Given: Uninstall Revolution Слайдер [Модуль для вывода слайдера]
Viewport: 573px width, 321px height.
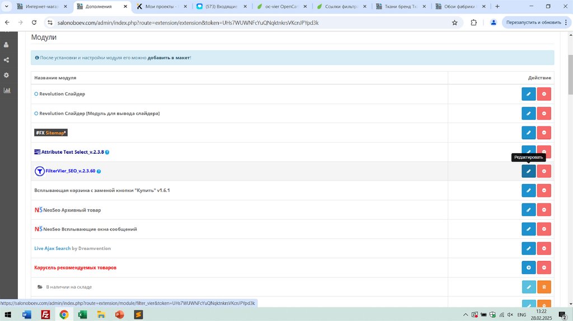Looking at the screenshot, I should (x=544, y=113).
